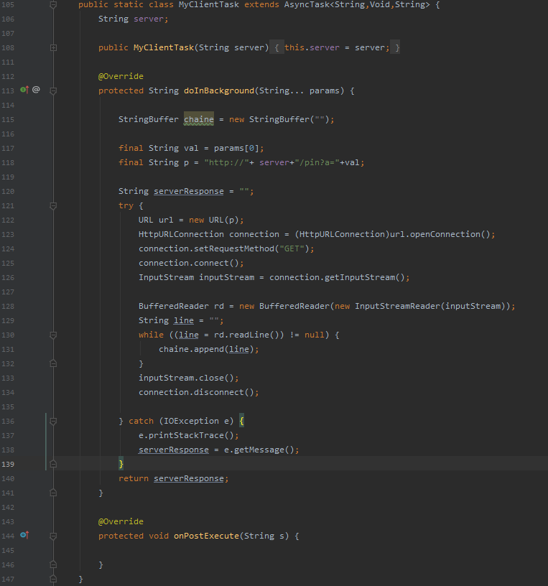Click the highlighted variable "chaine" on line 115
The image size is (548, 586).
click(x=199, y=119)
